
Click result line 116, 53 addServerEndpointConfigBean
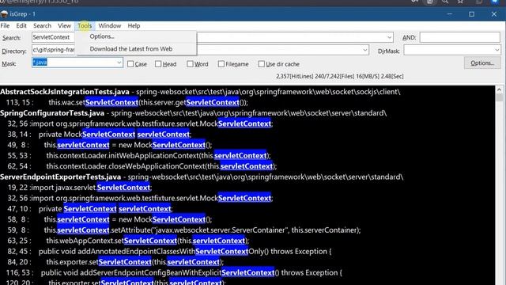(x=174, y=272)
